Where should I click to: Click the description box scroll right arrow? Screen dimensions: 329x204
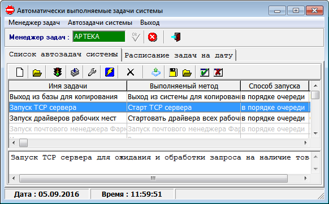(305, 179)
